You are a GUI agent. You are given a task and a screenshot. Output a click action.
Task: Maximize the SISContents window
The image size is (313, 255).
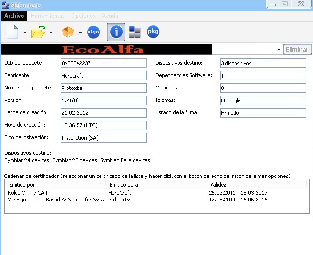click(285, 4)
